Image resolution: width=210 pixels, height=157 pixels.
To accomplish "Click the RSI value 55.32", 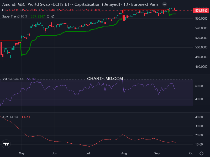I will (x=31, y=79).
